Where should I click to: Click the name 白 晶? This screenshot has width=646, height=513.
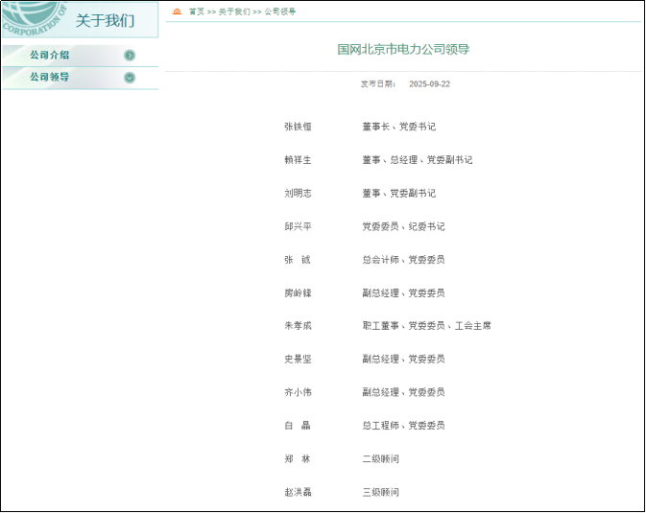pyautogui.click(x=298, y=426)
